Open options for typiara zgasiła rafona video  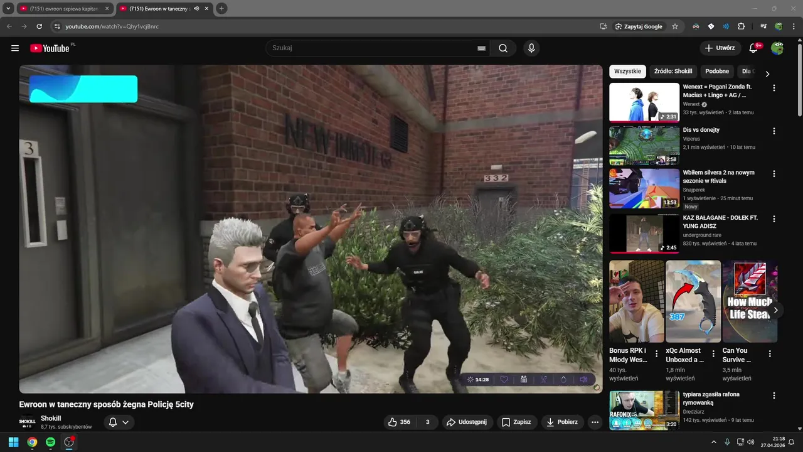click(774, 396)
